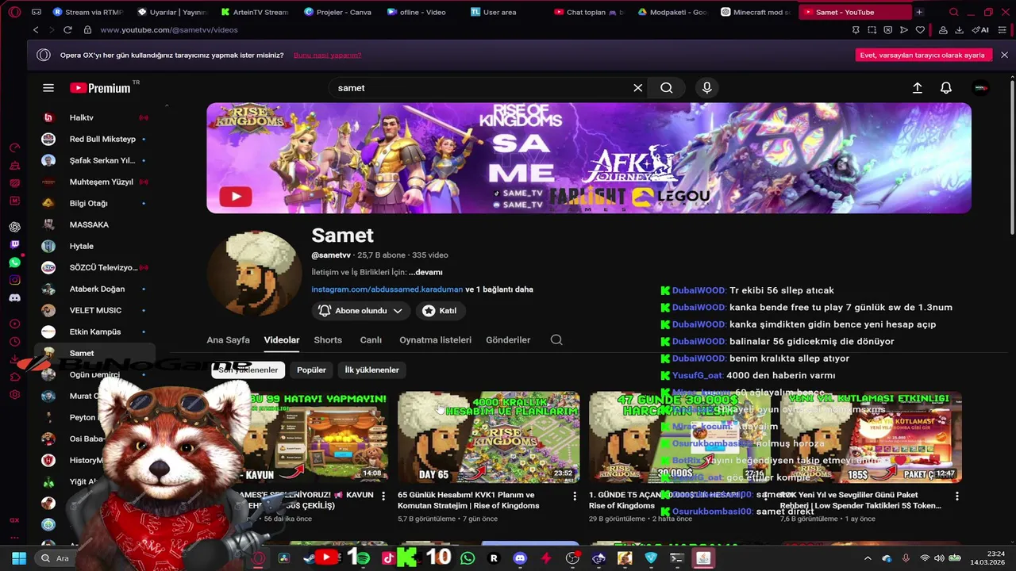Viewport: 1016px width, 571px height.
Task: Switch to the Ana Sayfa channel tab
Action: click(x=228, y=339)
